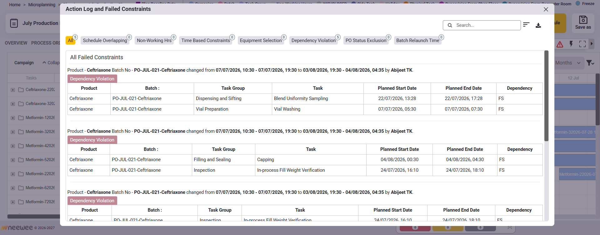Click the lightning bolt icon
Image resolution: width=600 pixels, height=235 pixels.
coord(571,44)
